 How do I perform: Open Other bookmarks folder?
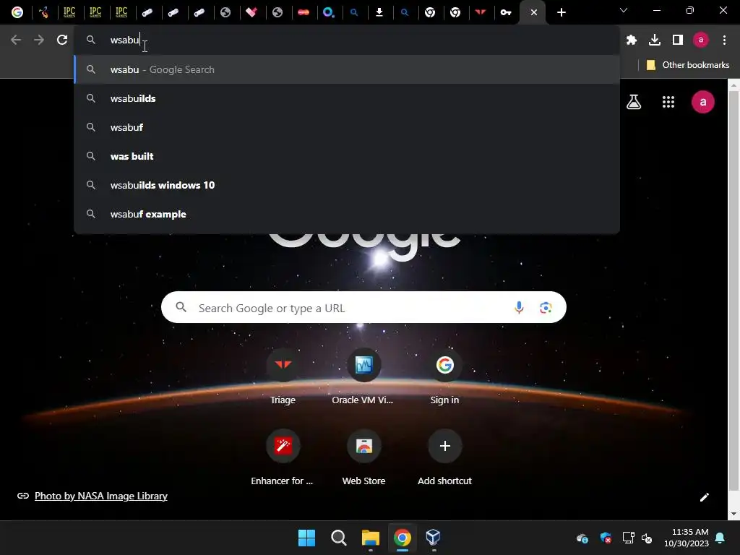(x=688, y=65)
